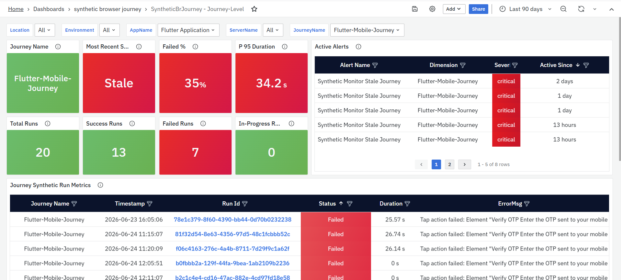Screen dimensions: 621x280
Task: Filter the Alert Name column
Action: coord(375,65)
